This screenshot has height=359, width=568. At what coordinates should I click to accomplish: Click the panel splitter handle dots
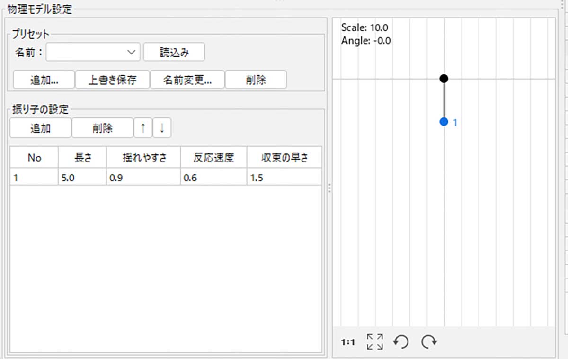click(329, 188)
